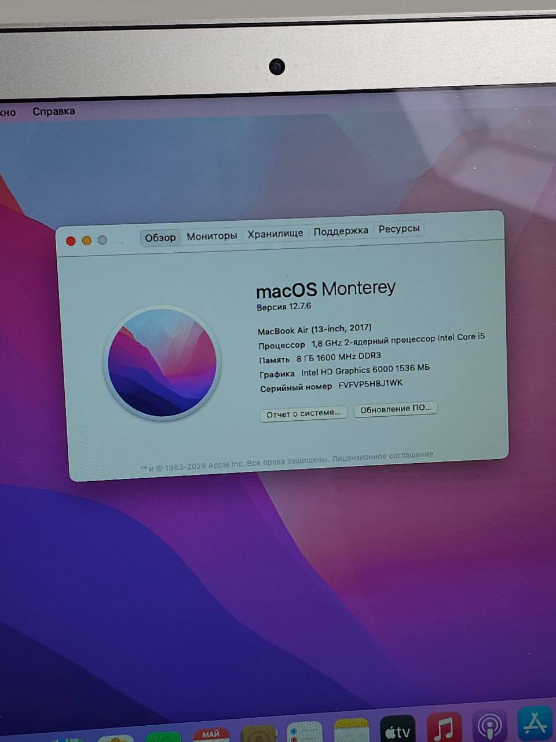Open the Calendar icon labeled МАЙ
556x742 pixels.
pyautogui.click(x=211, y=735)
